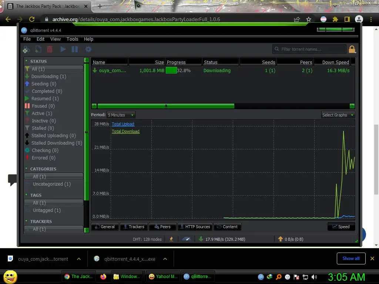The width and height of the screenshot is (379, 284).
Task: Collapse the CATEGORIES section header
Action: coord(43,169)
